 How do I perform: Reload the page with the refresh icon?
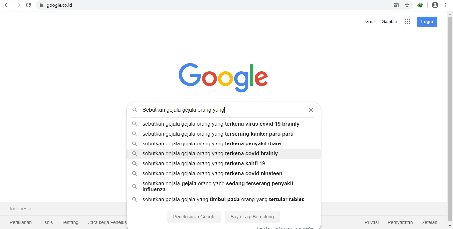(x=28, y=5)
